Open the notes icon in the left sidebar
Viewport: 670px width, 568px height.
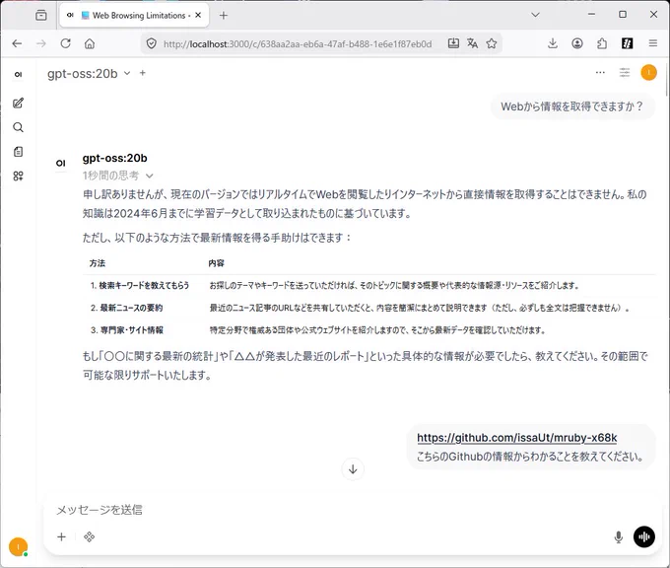point(18,152)
